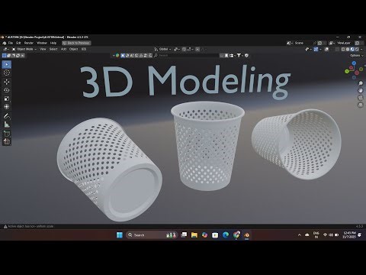Open shading options dropdown arrow
This screenshot has width=366, height=275.
361,49
